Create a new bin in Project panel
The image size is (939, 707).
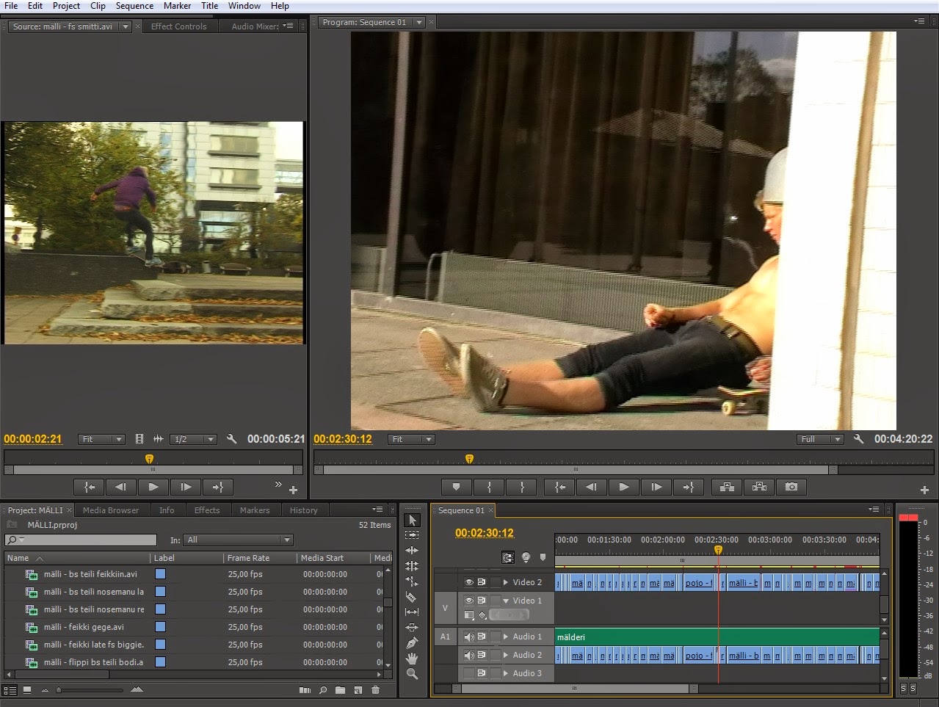[x=340, y=690]
